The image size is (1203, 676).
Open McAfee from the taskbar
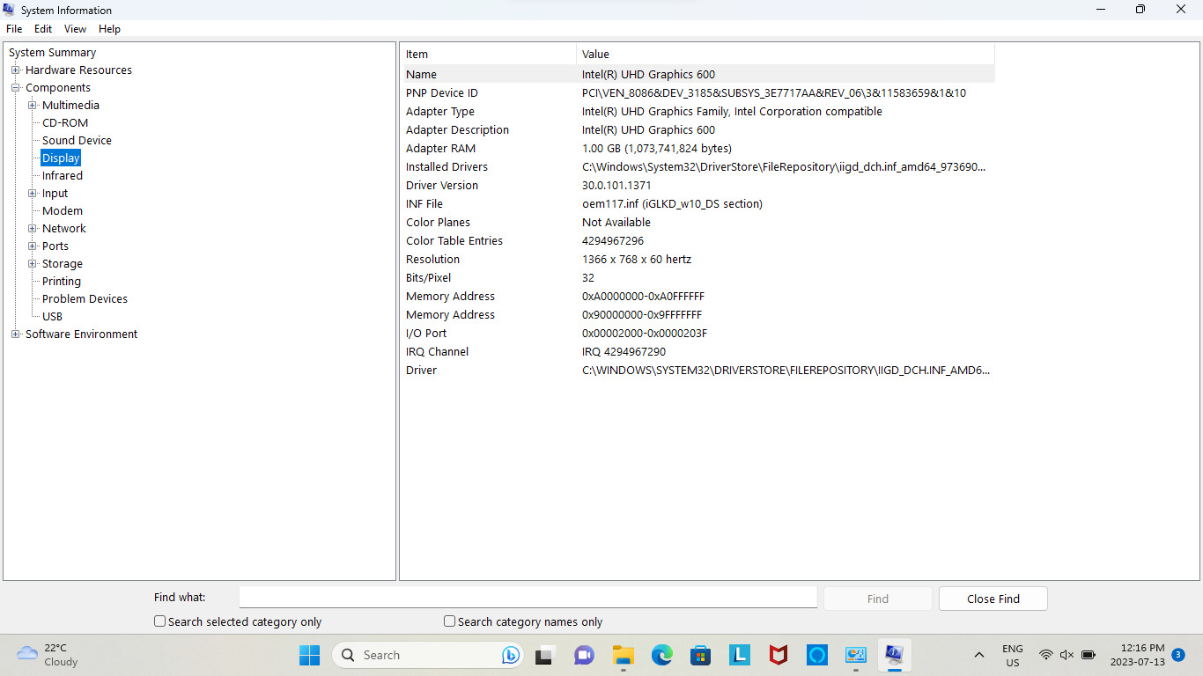pyautogui.click(x=779, y=655)
